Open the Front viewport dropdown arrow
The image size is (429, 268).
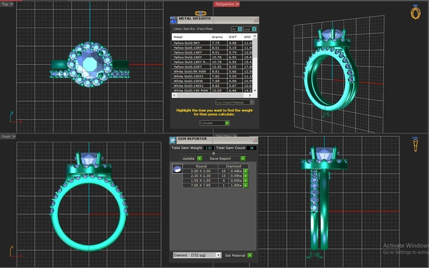tap(14, 137)
